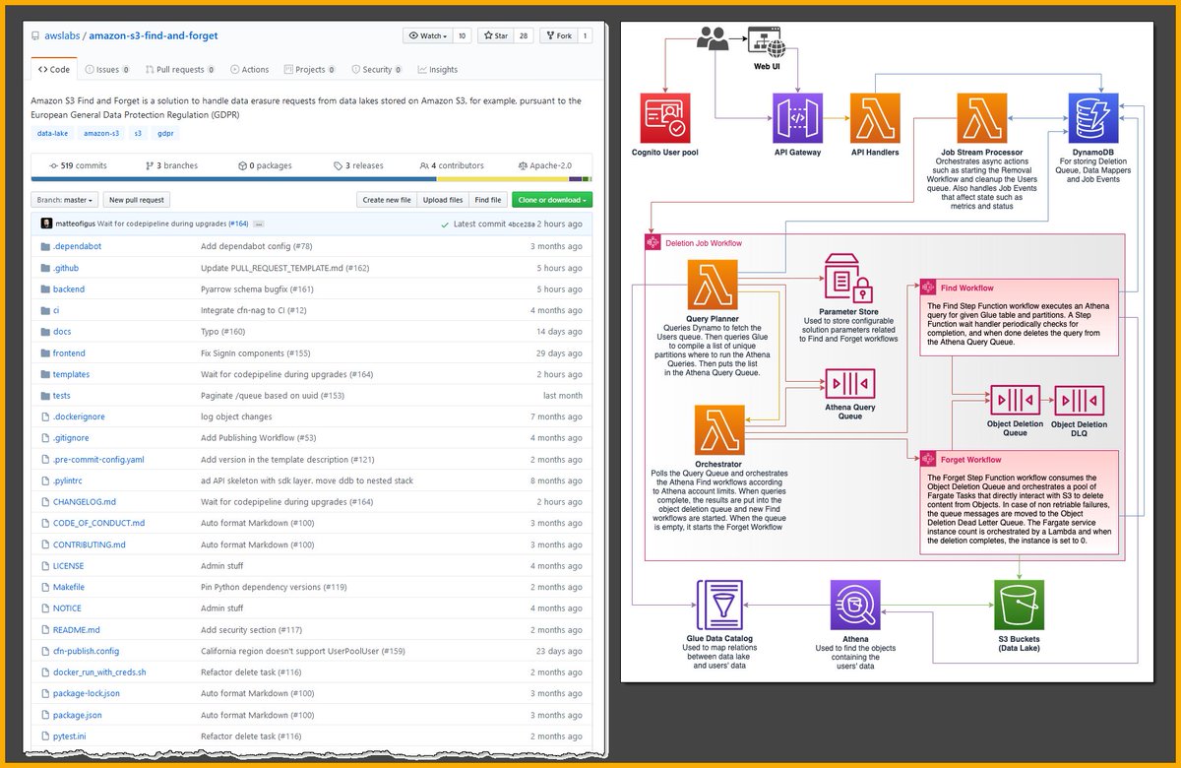This screenshot has height=768, width=1181.
Task: Click the Object Deletion DLQ icon
Action: [1079, 400]
